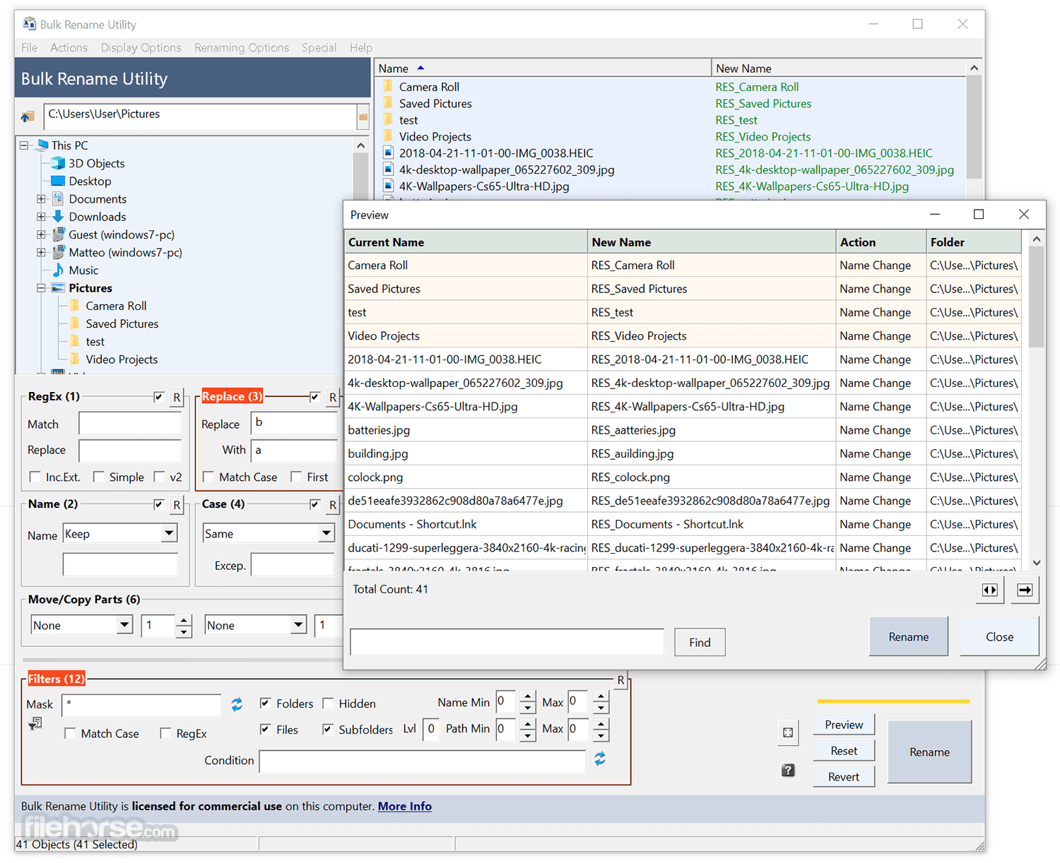Click Close in the Preview window

999,636
